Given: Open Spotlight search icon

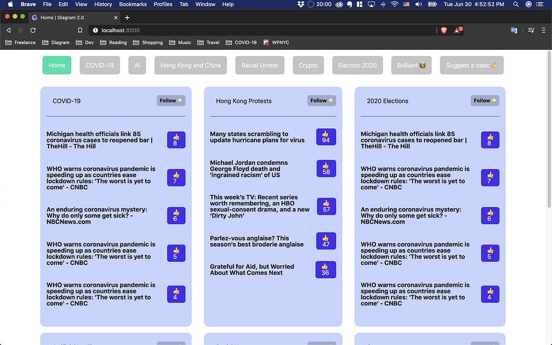Looking at the screenshot, I should pyautogui.click(x=516, y=4).
